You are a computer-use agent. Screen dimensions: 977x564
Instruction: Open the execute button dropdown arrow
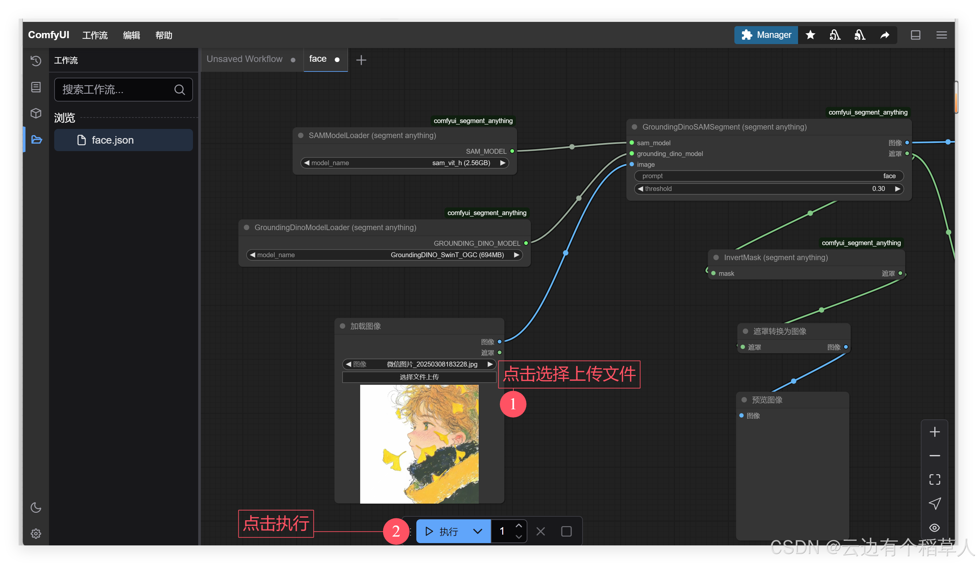pos(477,531)
